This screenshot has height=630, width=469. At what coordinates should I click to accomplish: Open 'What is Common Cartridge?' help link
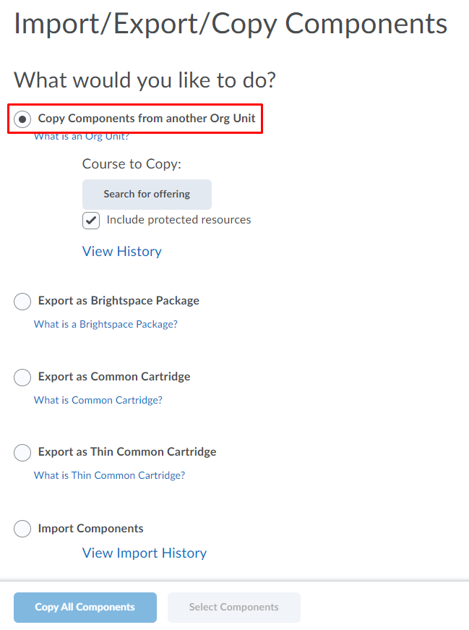[x=98, y=401]
